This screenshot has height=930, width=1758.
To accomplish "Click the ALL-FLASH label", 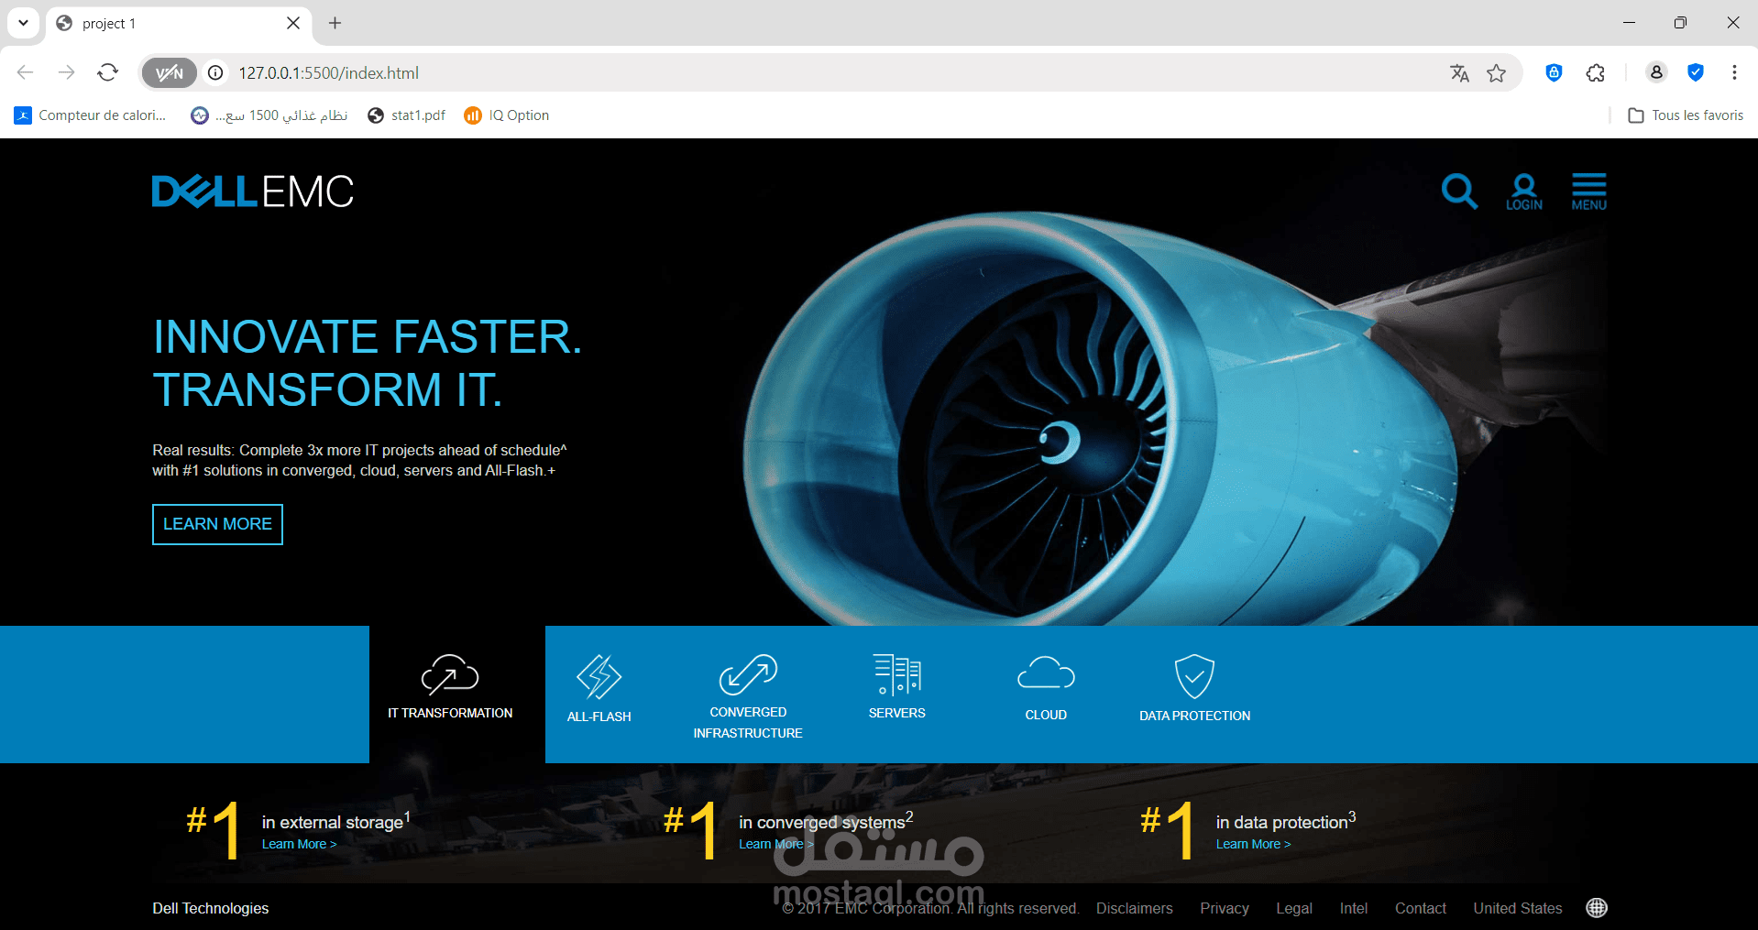I will pyautogui.click(x=599, y=717).
